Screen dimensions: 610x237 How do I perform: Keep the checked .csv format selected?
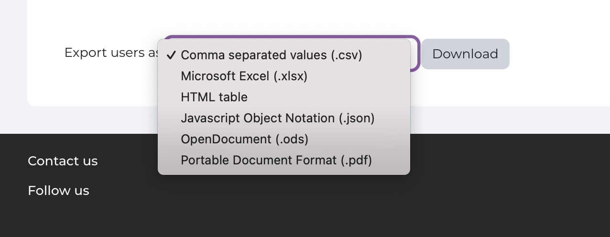271,55
